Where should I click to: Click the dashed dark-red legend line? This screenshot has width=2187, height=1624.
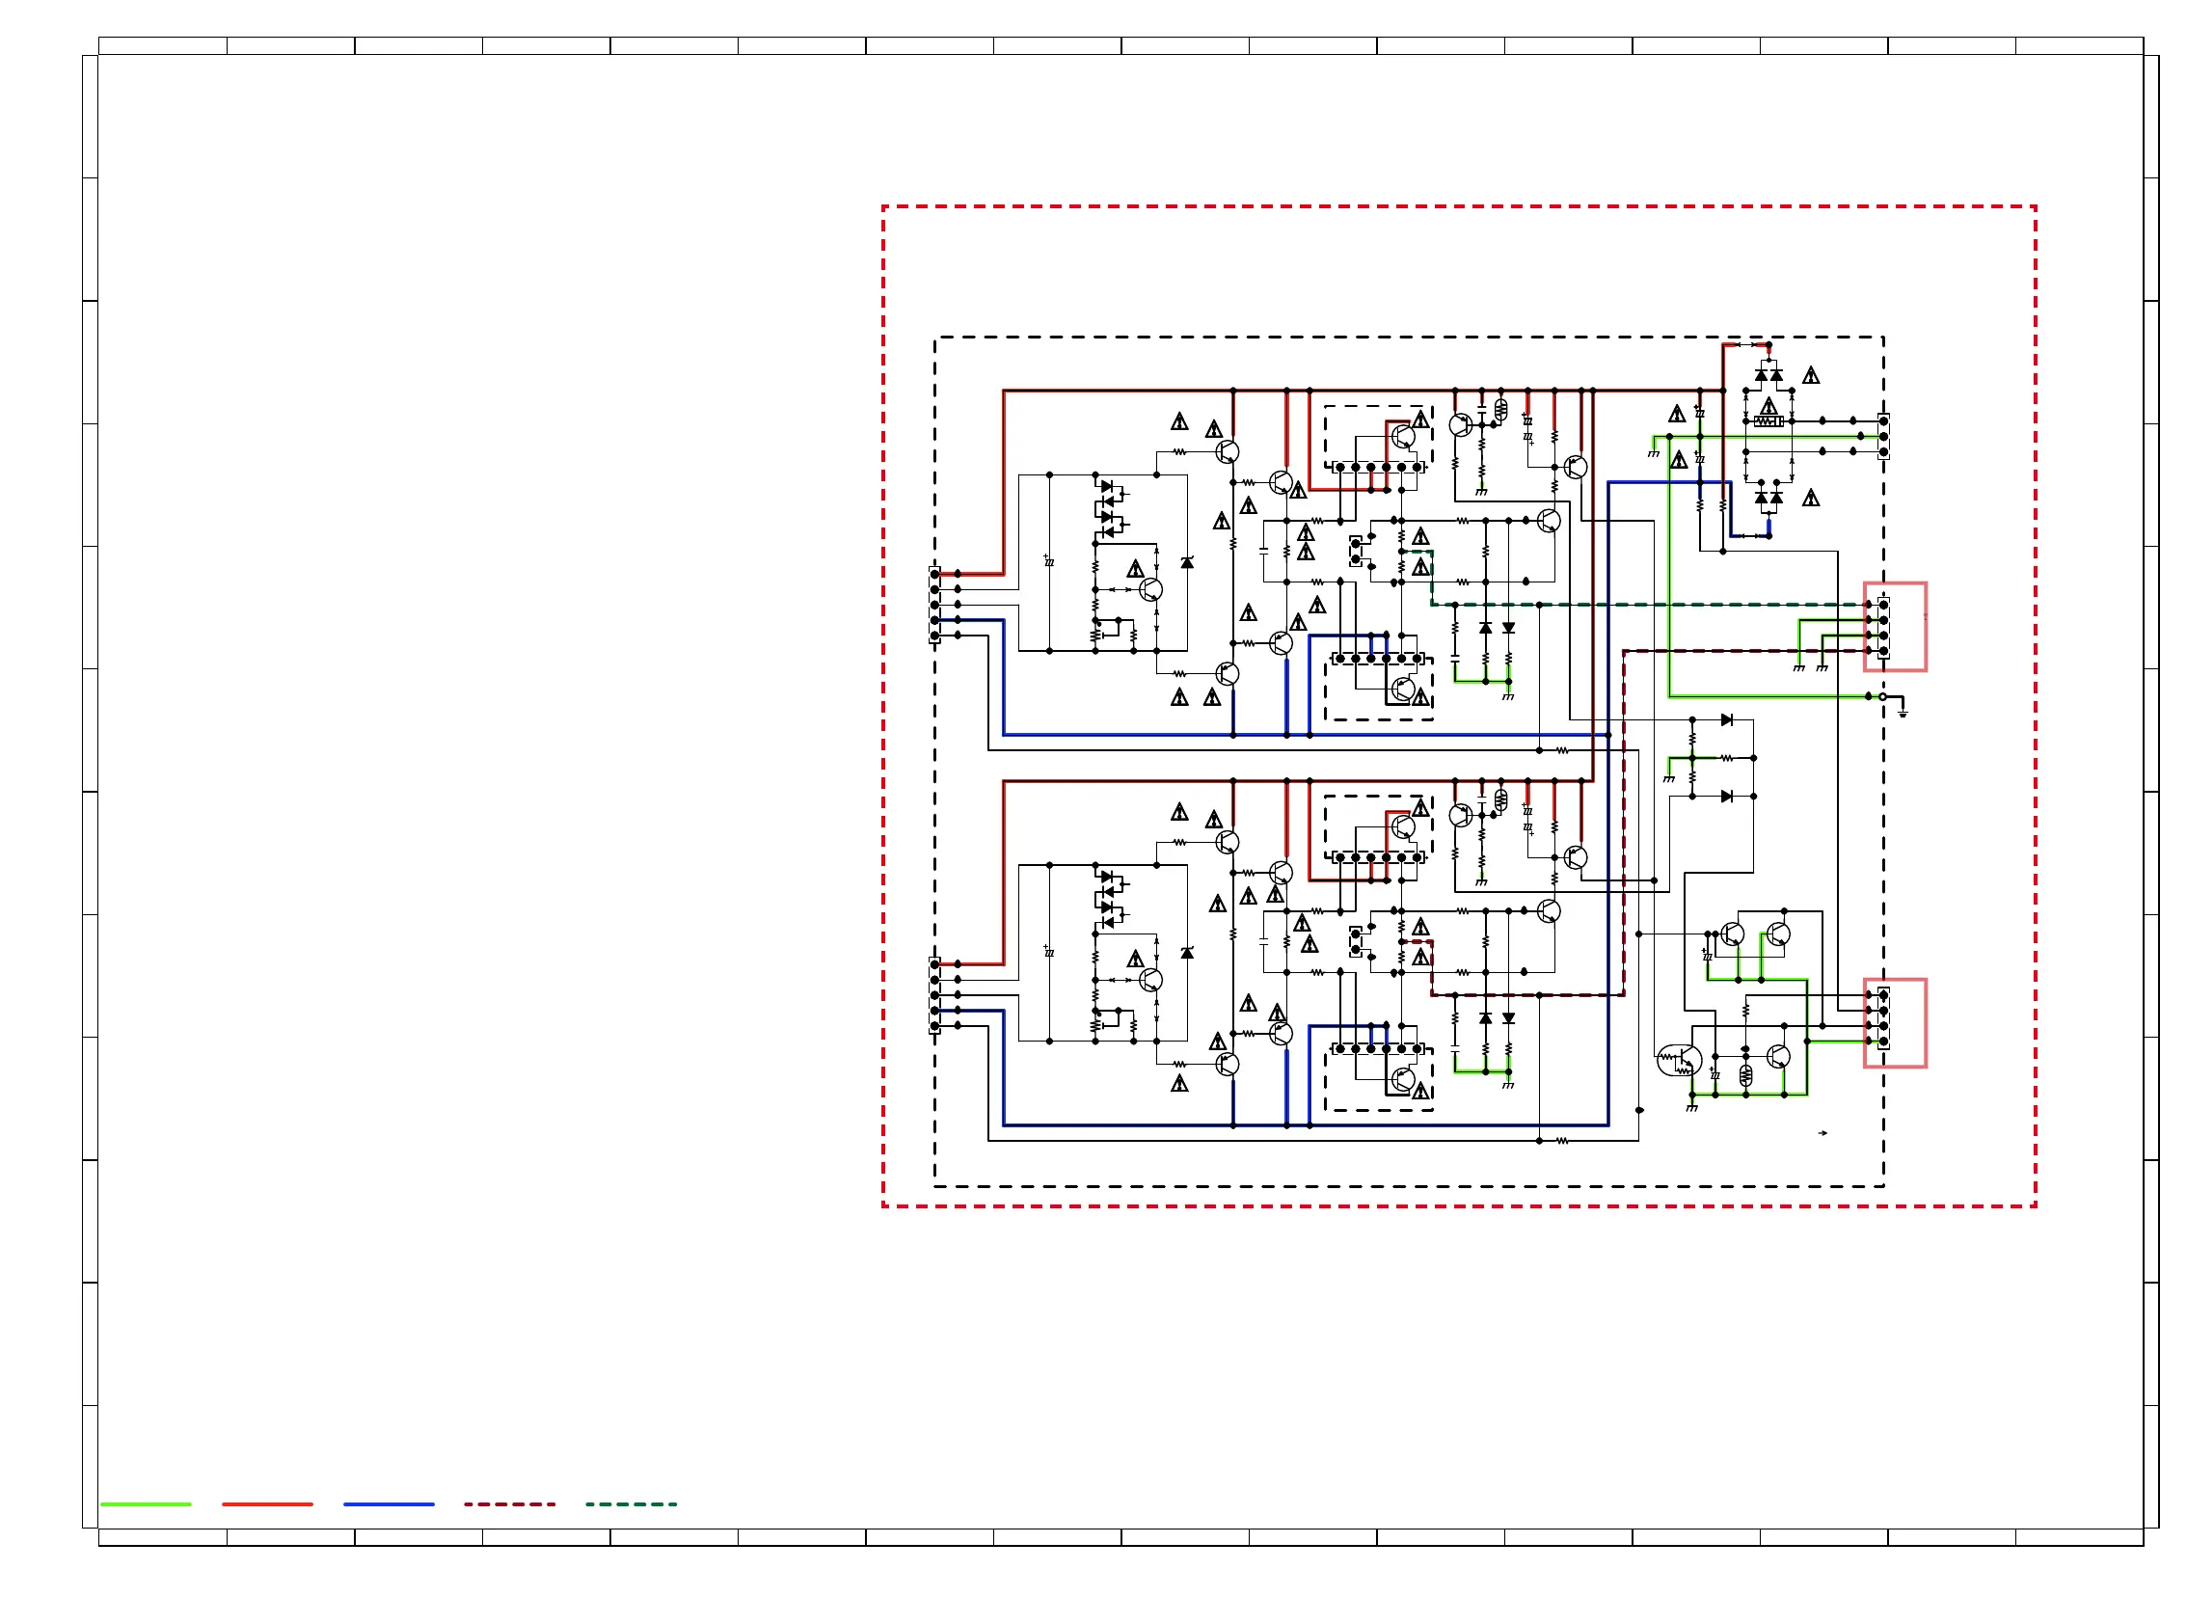click(x=510, y=1504)
